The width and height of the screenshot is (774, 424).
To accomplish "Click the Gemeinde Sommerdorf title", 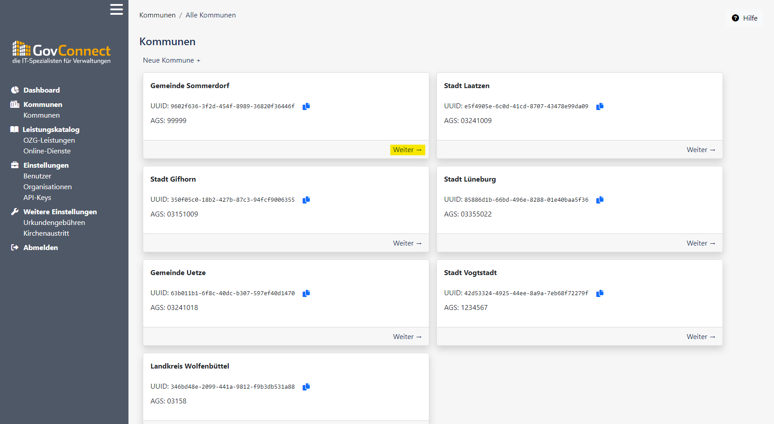I will 190,85.
